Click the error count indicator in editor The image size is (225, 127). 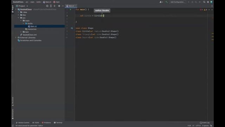click(x=201, y=10)
